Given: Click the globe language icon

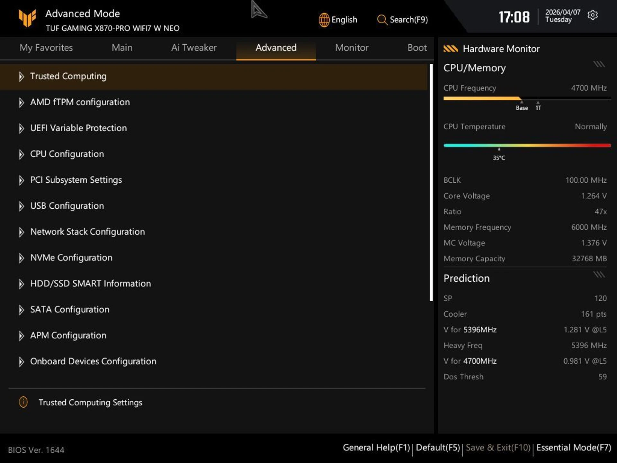Looking at the screenshot, I should tap(324, 20).
